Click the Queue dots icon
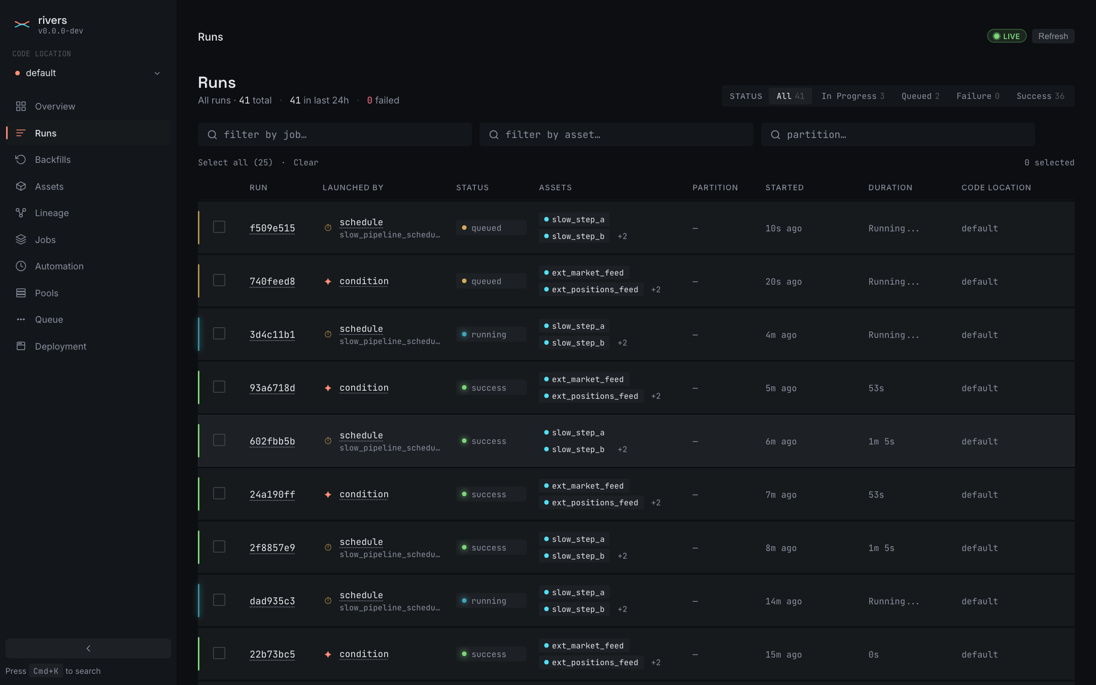Viewport: 1096px width, 685px height. pyautogui.click(x=21, y=320)
